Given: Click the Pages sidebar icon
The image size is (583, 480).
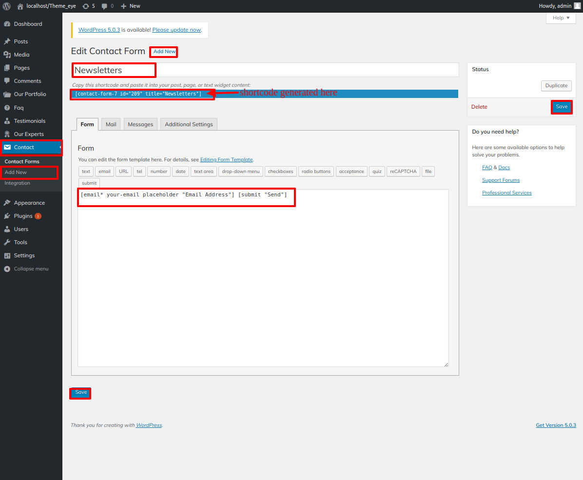Looking at the screenshot, I should (7, 68).
